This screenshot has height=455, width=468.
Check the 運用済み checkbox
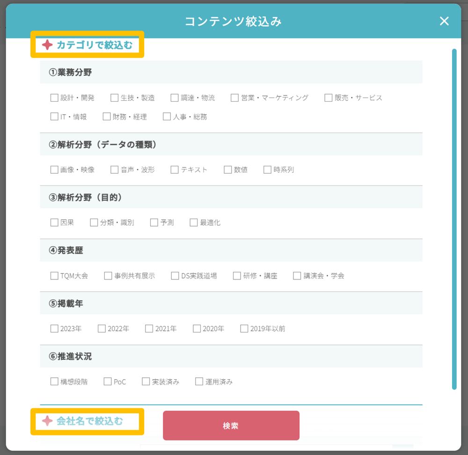[x=199, y=382]
